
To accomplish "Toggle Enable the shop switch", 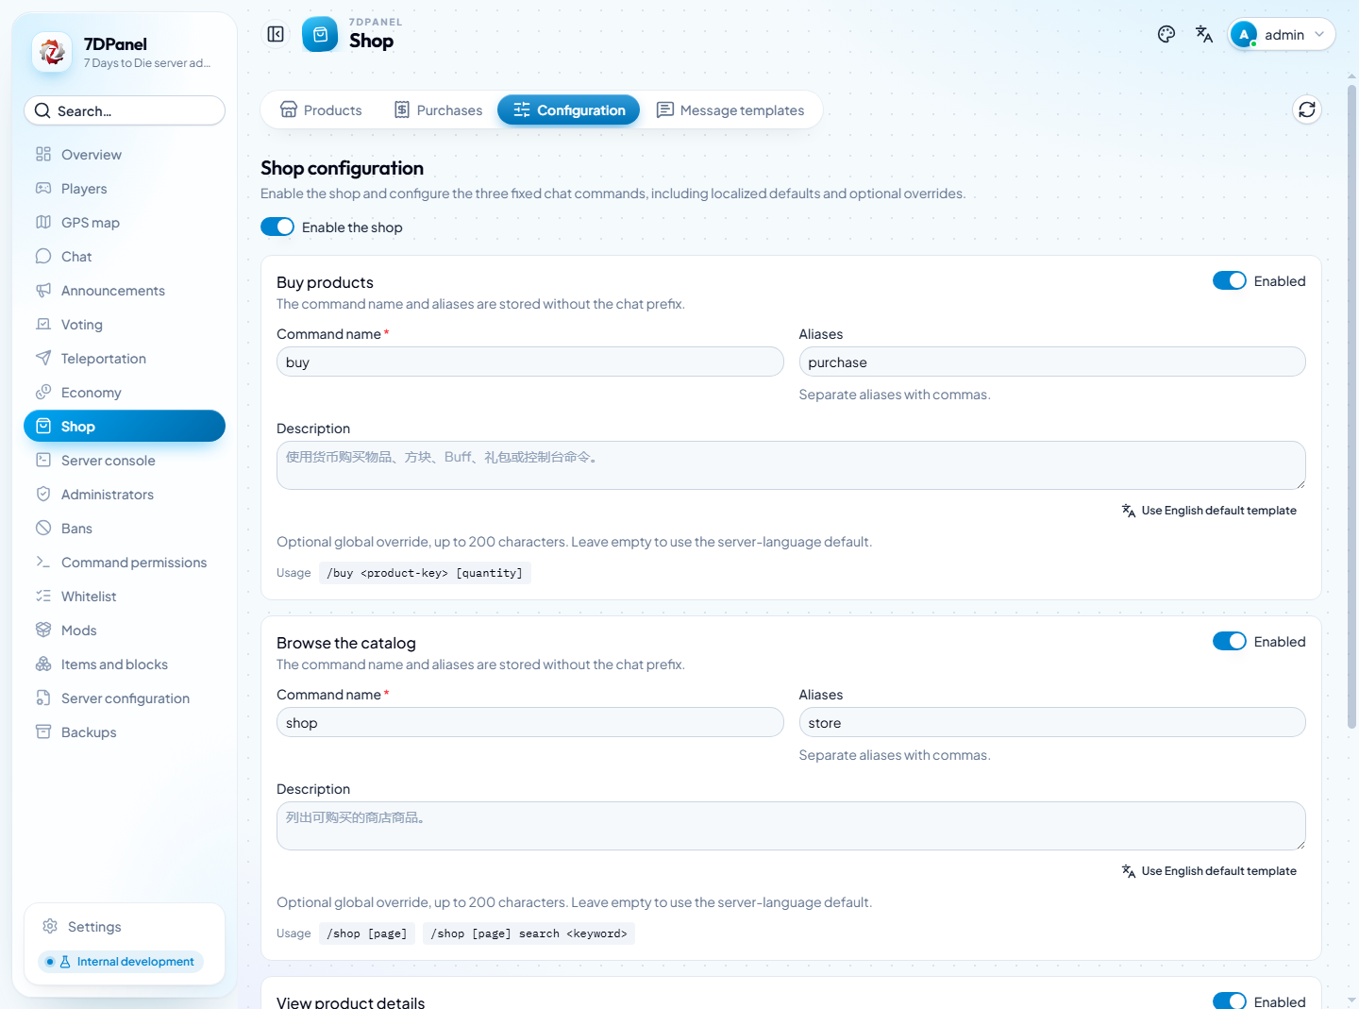I will [277, 227].
